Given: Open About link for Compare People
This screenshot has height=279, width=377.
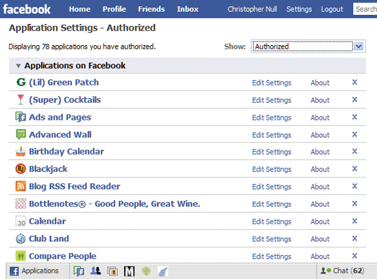Looking at the screenshot, I should pos(320,256).
